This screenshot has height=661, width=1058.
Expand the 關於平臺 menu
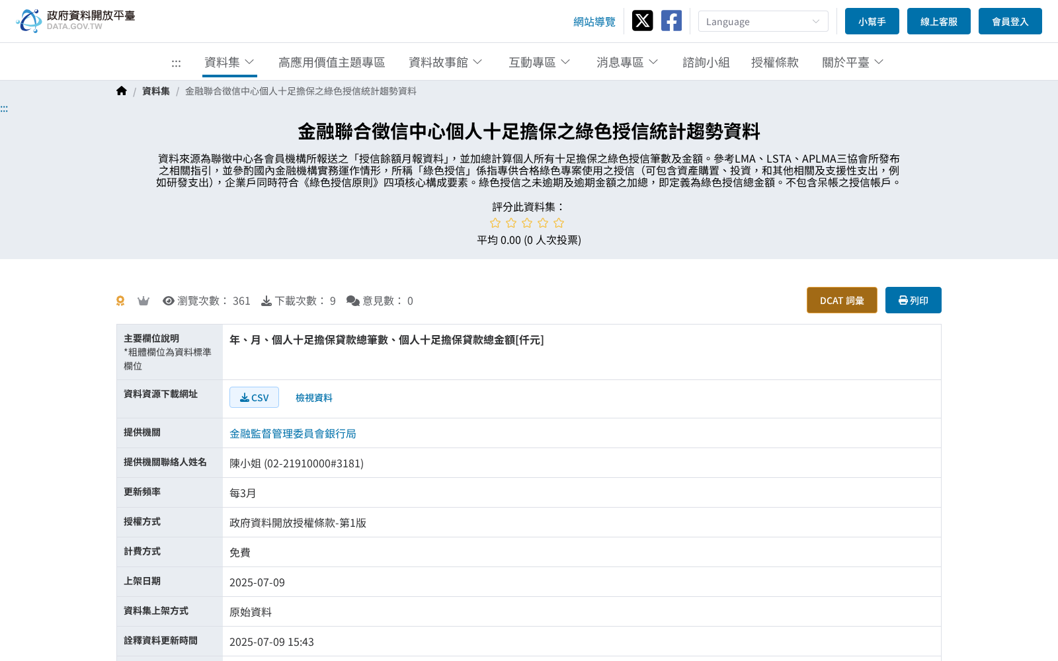[x=853, y=62]
